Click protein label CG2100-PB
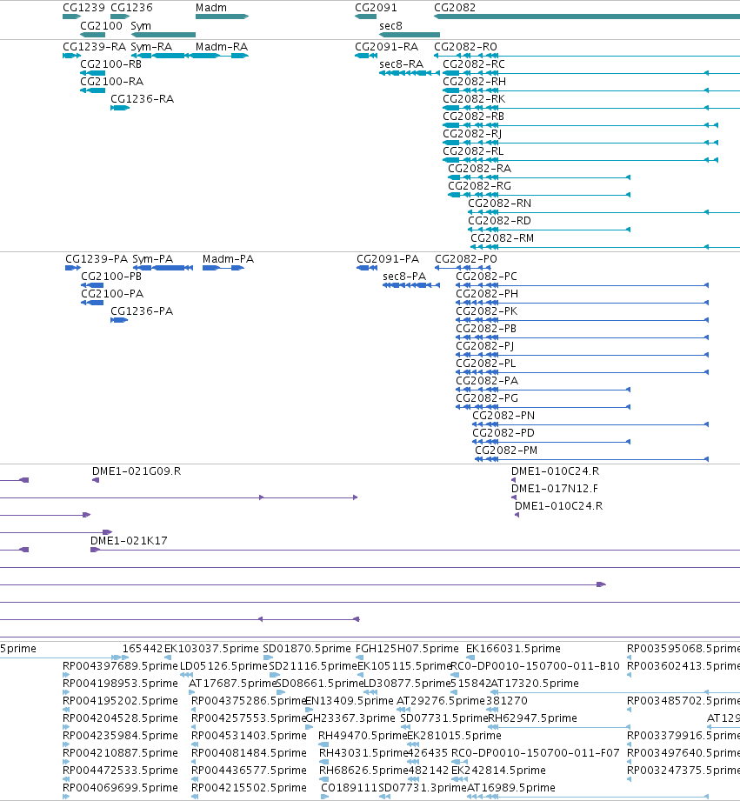This screenshot has height=801, width=740. (x=111, y=277)
